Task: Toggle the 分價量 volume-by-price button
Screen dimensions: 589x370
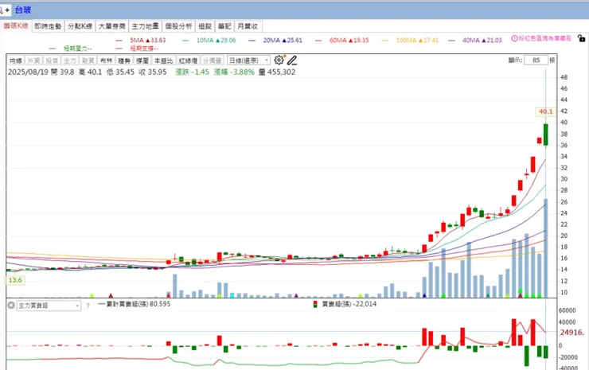Action: click(213, 60)
